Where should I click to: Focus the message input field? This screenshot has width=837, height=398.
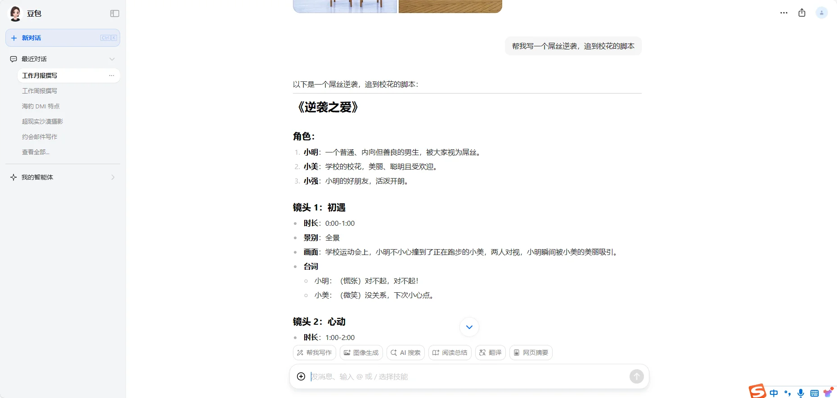pyautogui.click(x=468, y=376)
